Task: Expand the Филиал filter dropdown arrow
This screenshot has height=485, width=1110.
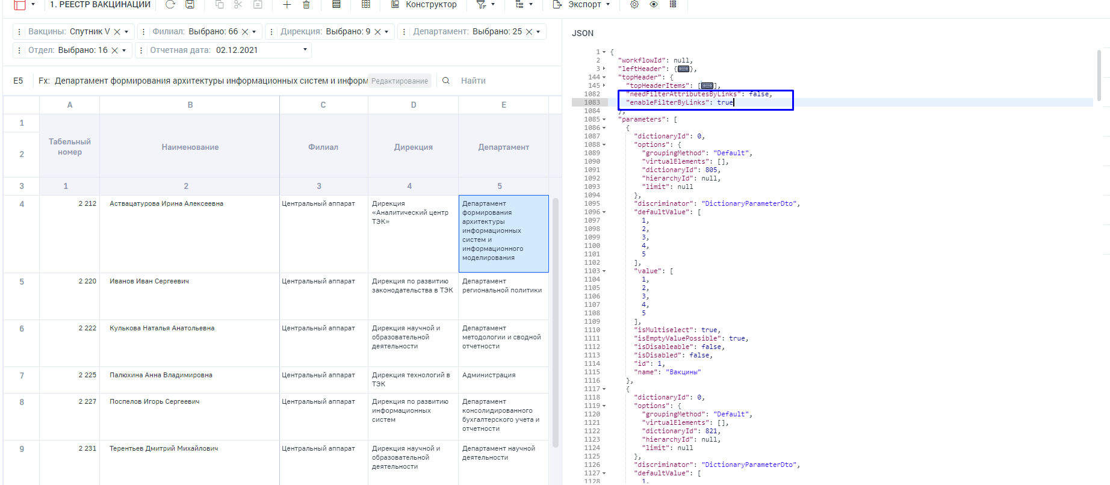Action: tap(254, 32)
